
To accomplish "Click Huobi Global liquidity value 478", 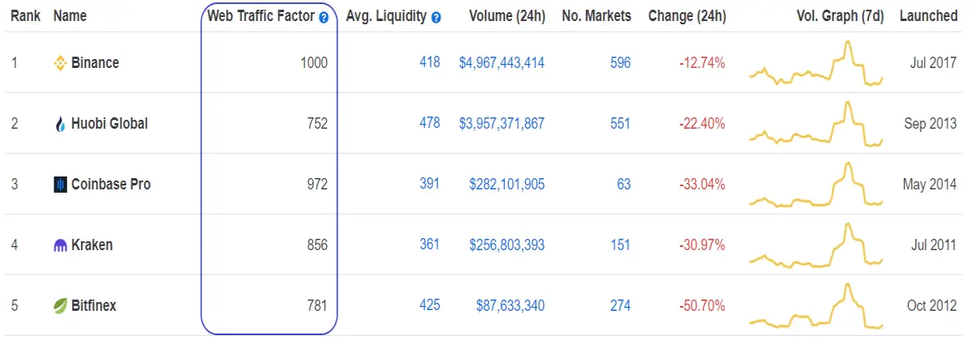I will coord(430,123).
